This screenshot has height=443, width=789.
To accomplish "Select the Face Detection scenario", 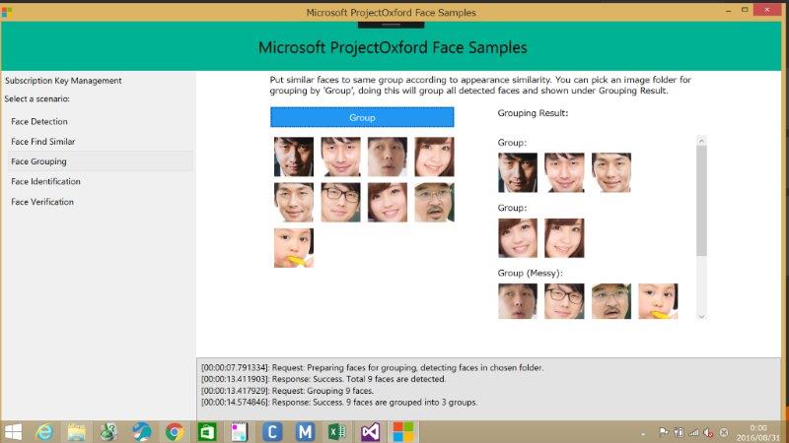I will coord(39,121).
